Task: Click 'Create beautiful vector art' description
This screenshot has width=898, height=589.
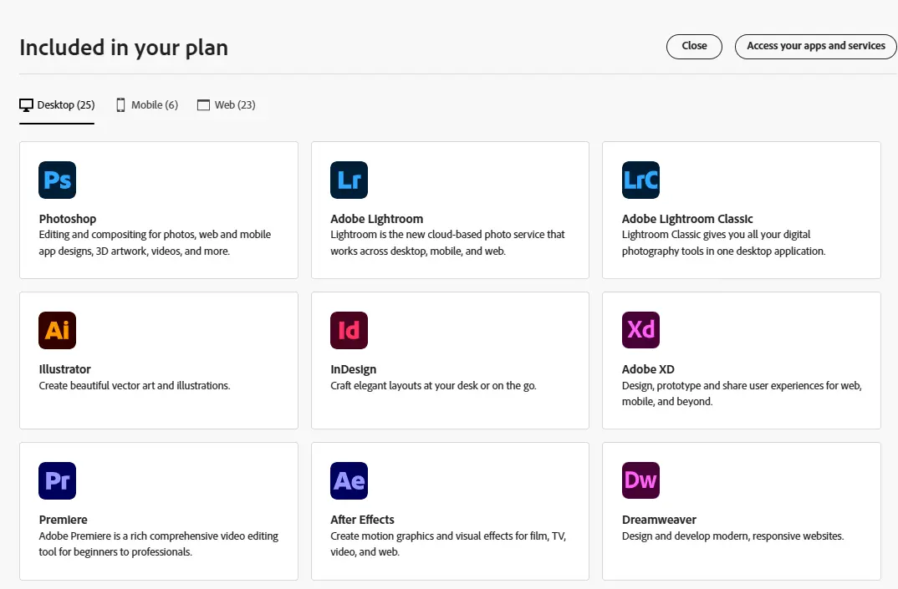Action: (x=135, y=386)
